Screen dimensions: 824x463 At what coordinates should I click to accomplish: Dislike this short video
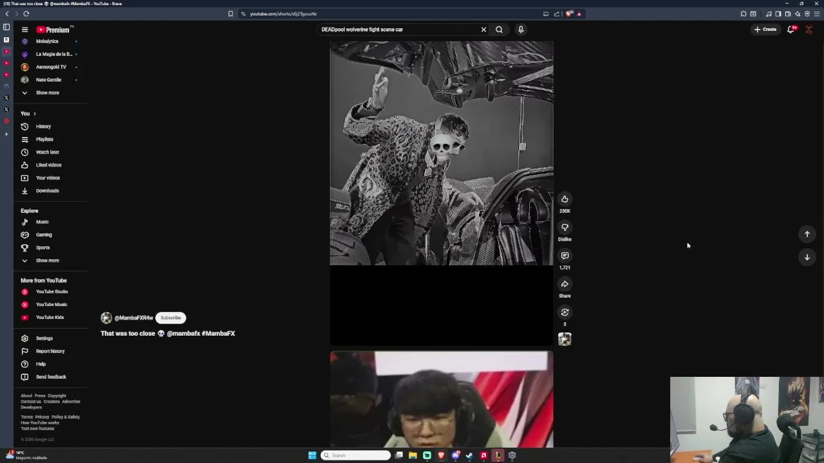[565, 228]
